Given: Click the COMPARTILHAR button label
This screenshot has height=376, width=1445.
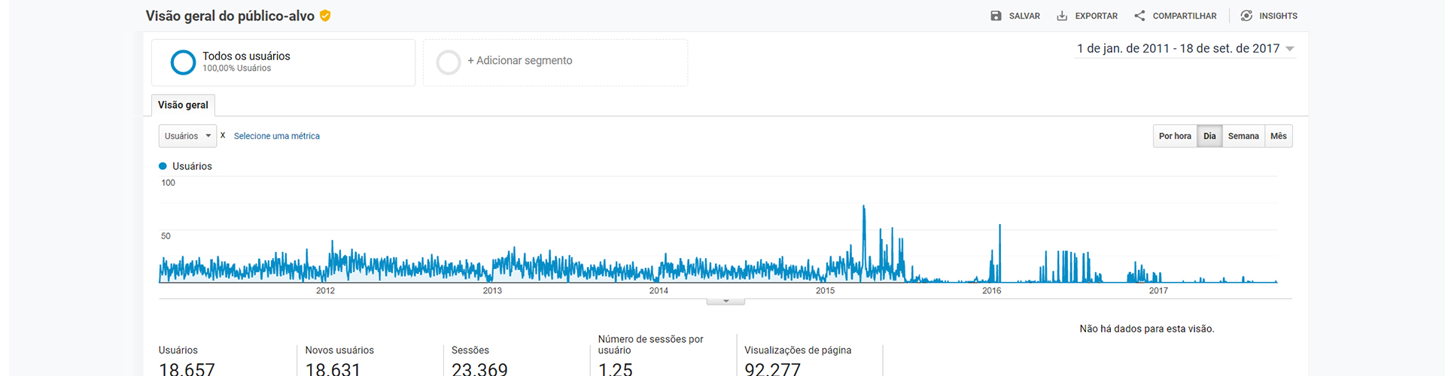Looking at the screenshot, I should click(x=1185, y=16).
